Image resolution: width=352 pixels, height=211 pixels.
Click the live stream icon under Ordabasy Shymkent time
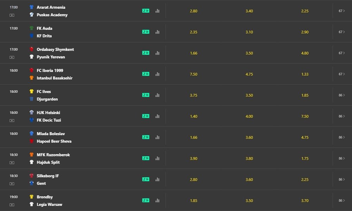click(12, 57)
